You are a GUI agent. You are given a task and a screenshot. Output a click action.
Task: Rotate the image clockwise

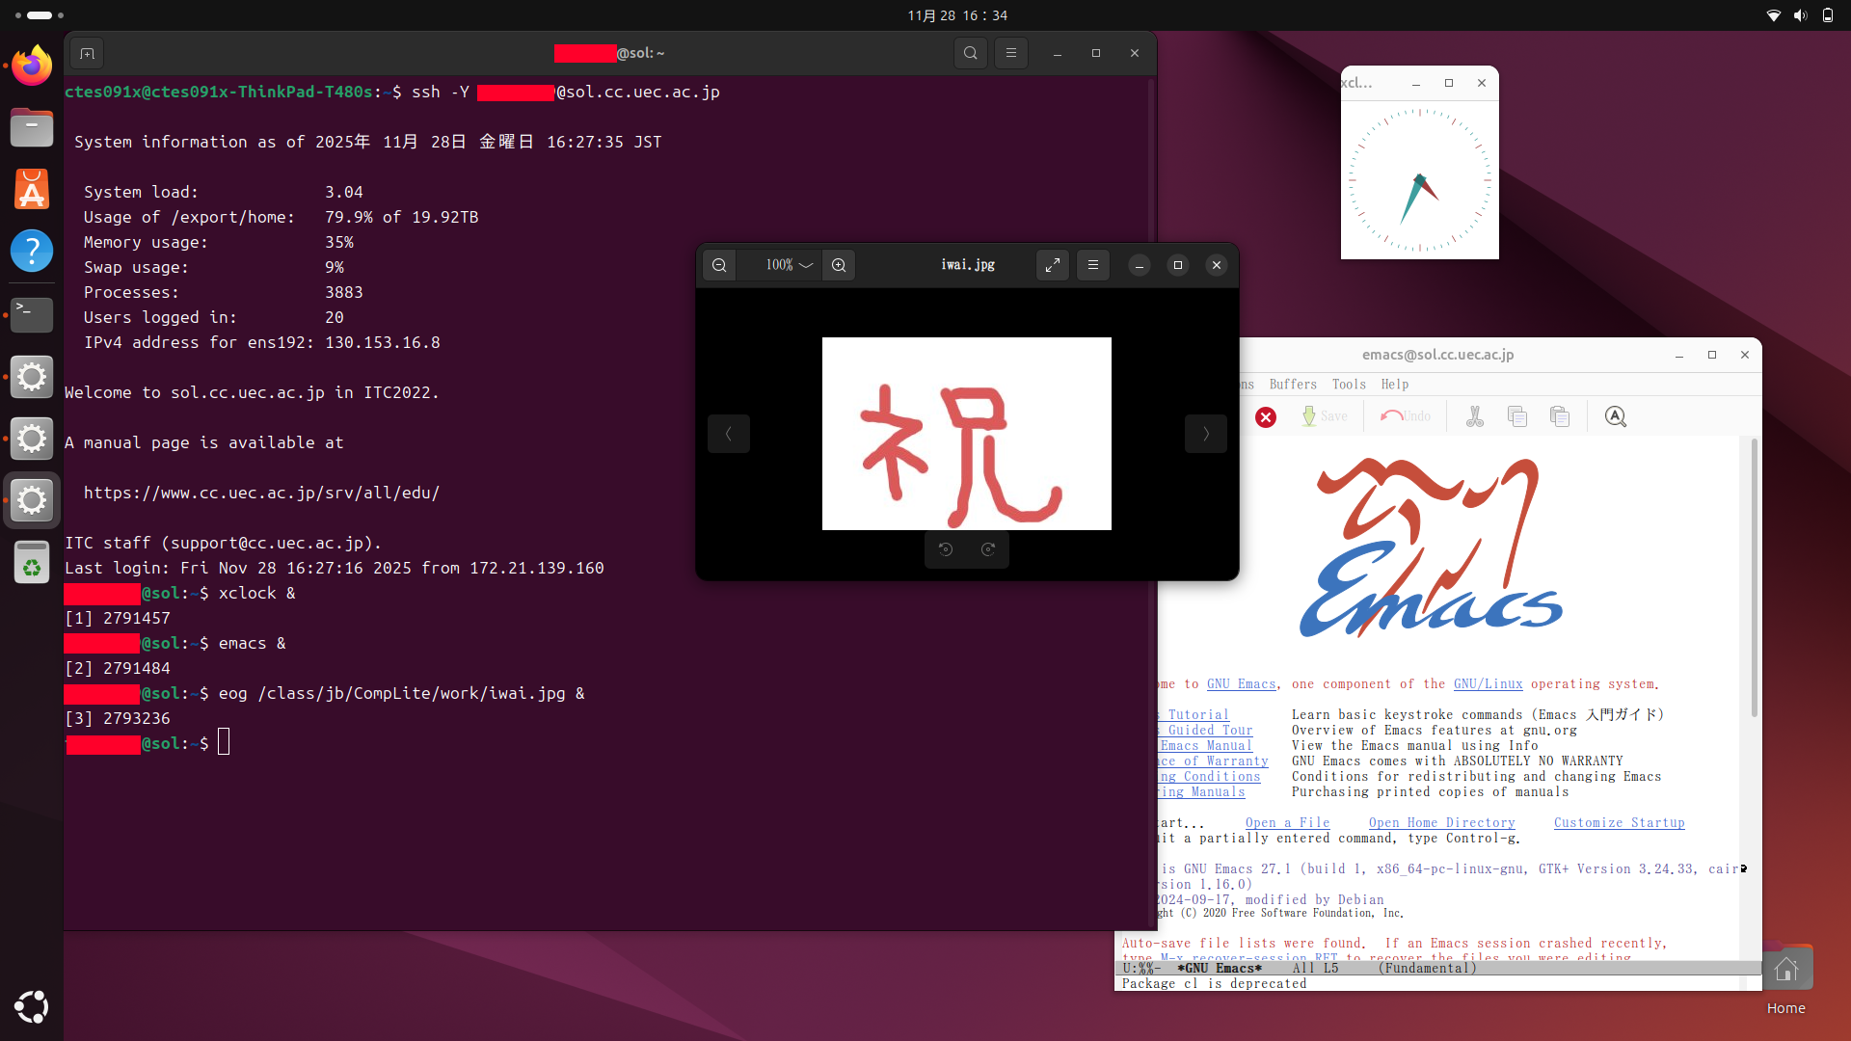point(988,549)
